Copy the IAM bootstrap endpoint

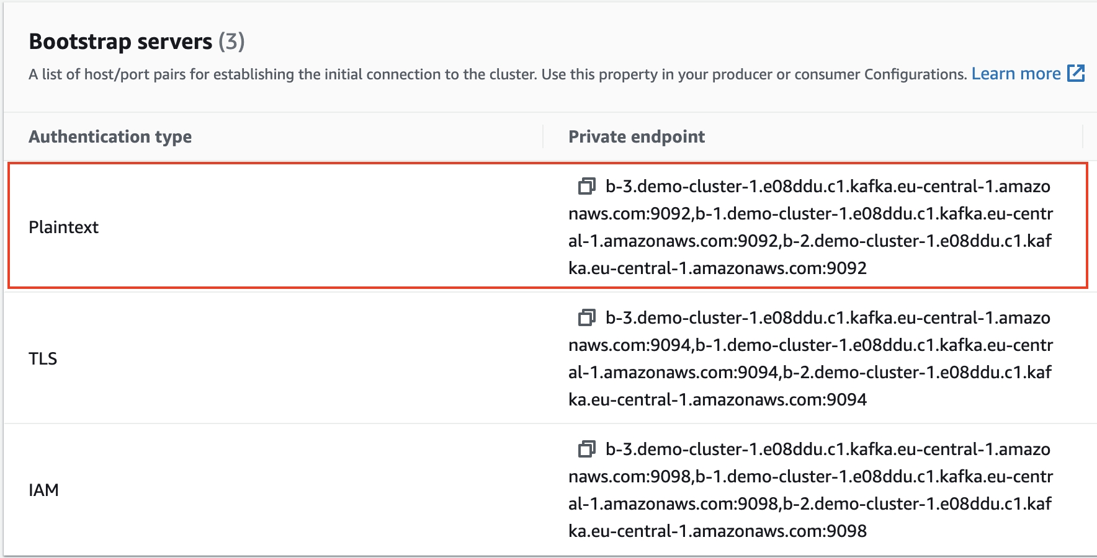(x=586, y=449)
